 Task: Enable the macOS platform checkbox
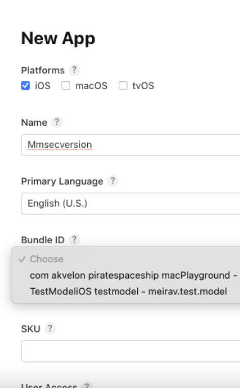click(x=66, y=85)
